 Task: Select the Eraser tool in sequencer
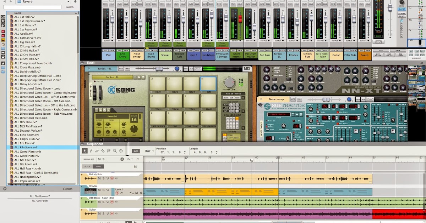[x=97, y=151]
